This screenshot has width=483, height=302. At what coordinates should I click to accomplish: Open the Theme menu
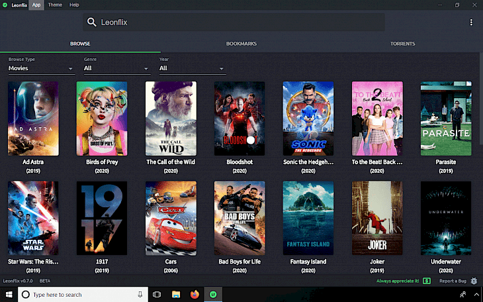click(x=55, y=5)
